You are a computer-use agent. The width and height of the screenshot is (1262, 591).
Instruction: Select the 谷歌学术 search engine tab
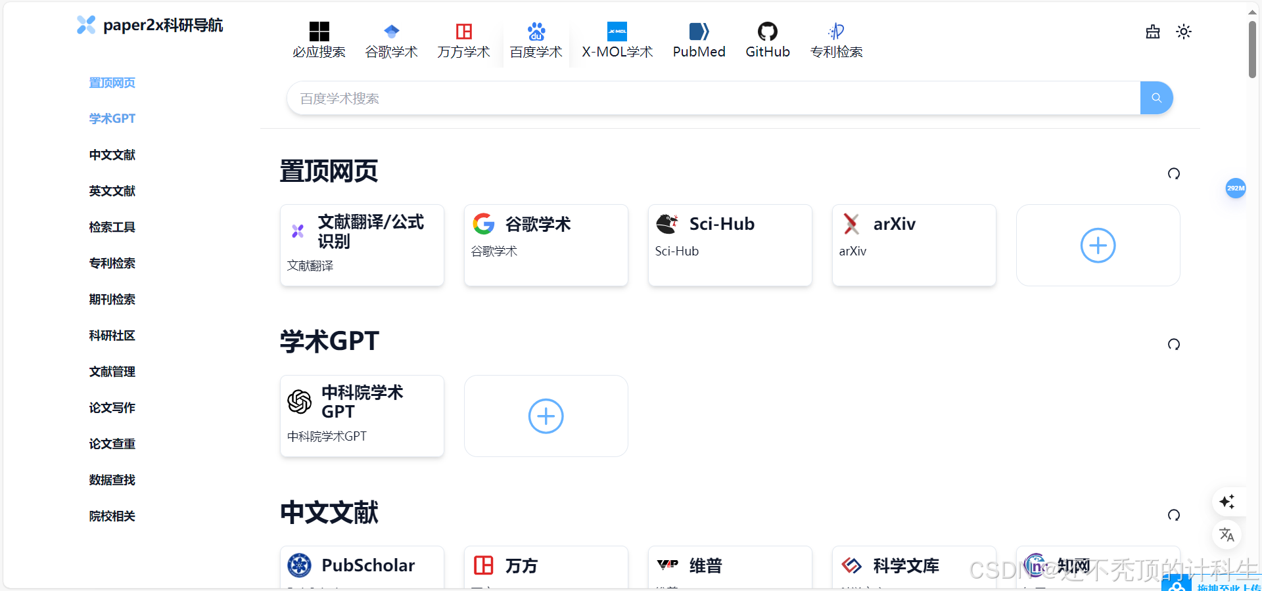point(391,40)
